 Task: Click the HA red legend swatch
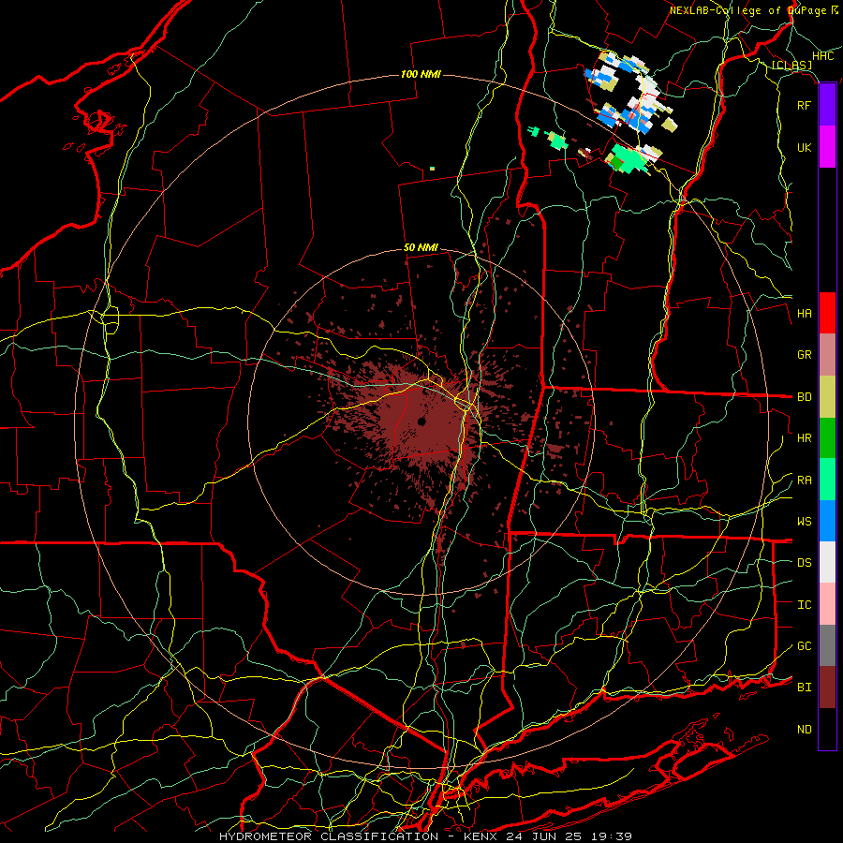tap(827, 313)
